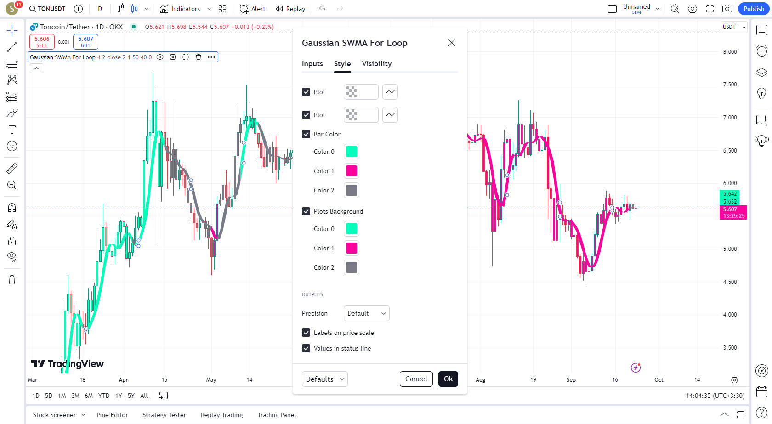Take a chart snapshot with camera icon
This screenshot has width=772, height=424.
727,9
